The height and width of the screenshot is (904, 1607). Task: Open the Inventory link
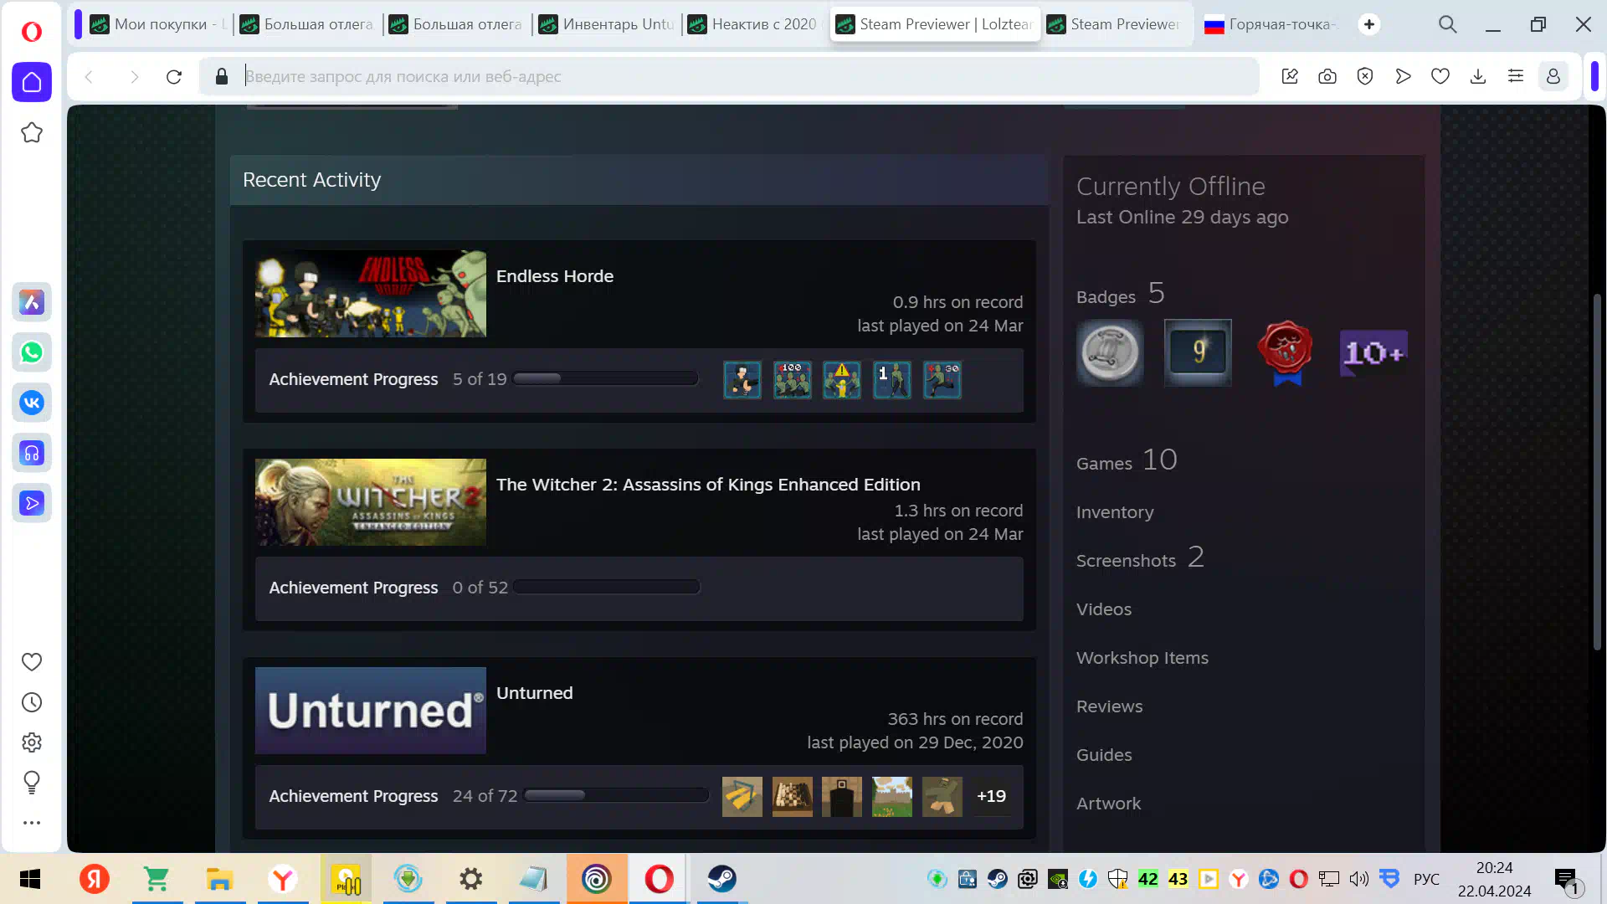tap(1115, 512)
